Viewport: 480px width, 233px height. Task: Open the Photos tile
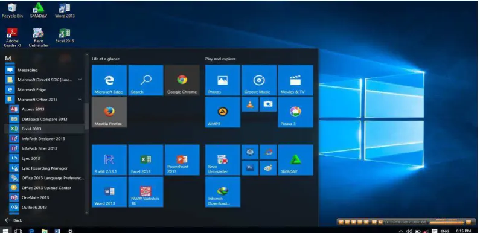click(223, 80)
